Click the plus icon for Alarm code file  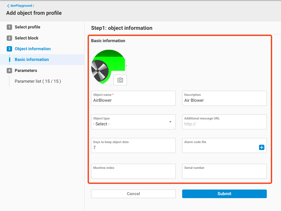[261, 147]
